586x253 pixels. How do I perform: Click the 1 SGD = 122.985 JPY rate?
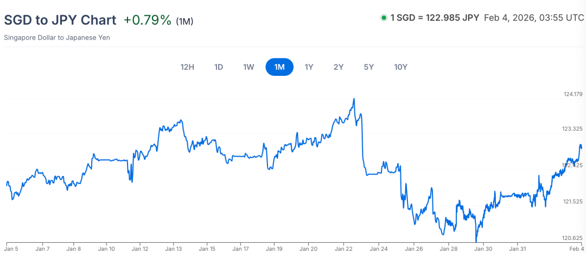[435, 18]
